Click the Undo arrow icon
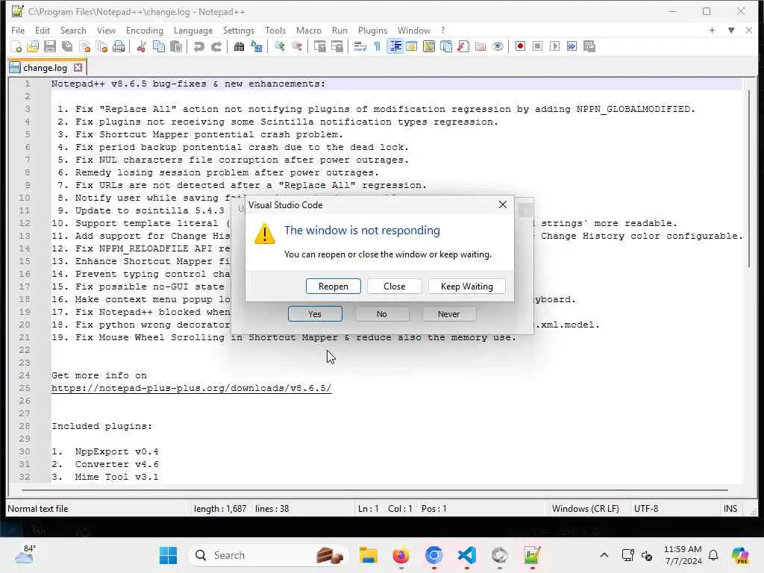The height and width of the screenshot is (573, 764). [198, 47]
